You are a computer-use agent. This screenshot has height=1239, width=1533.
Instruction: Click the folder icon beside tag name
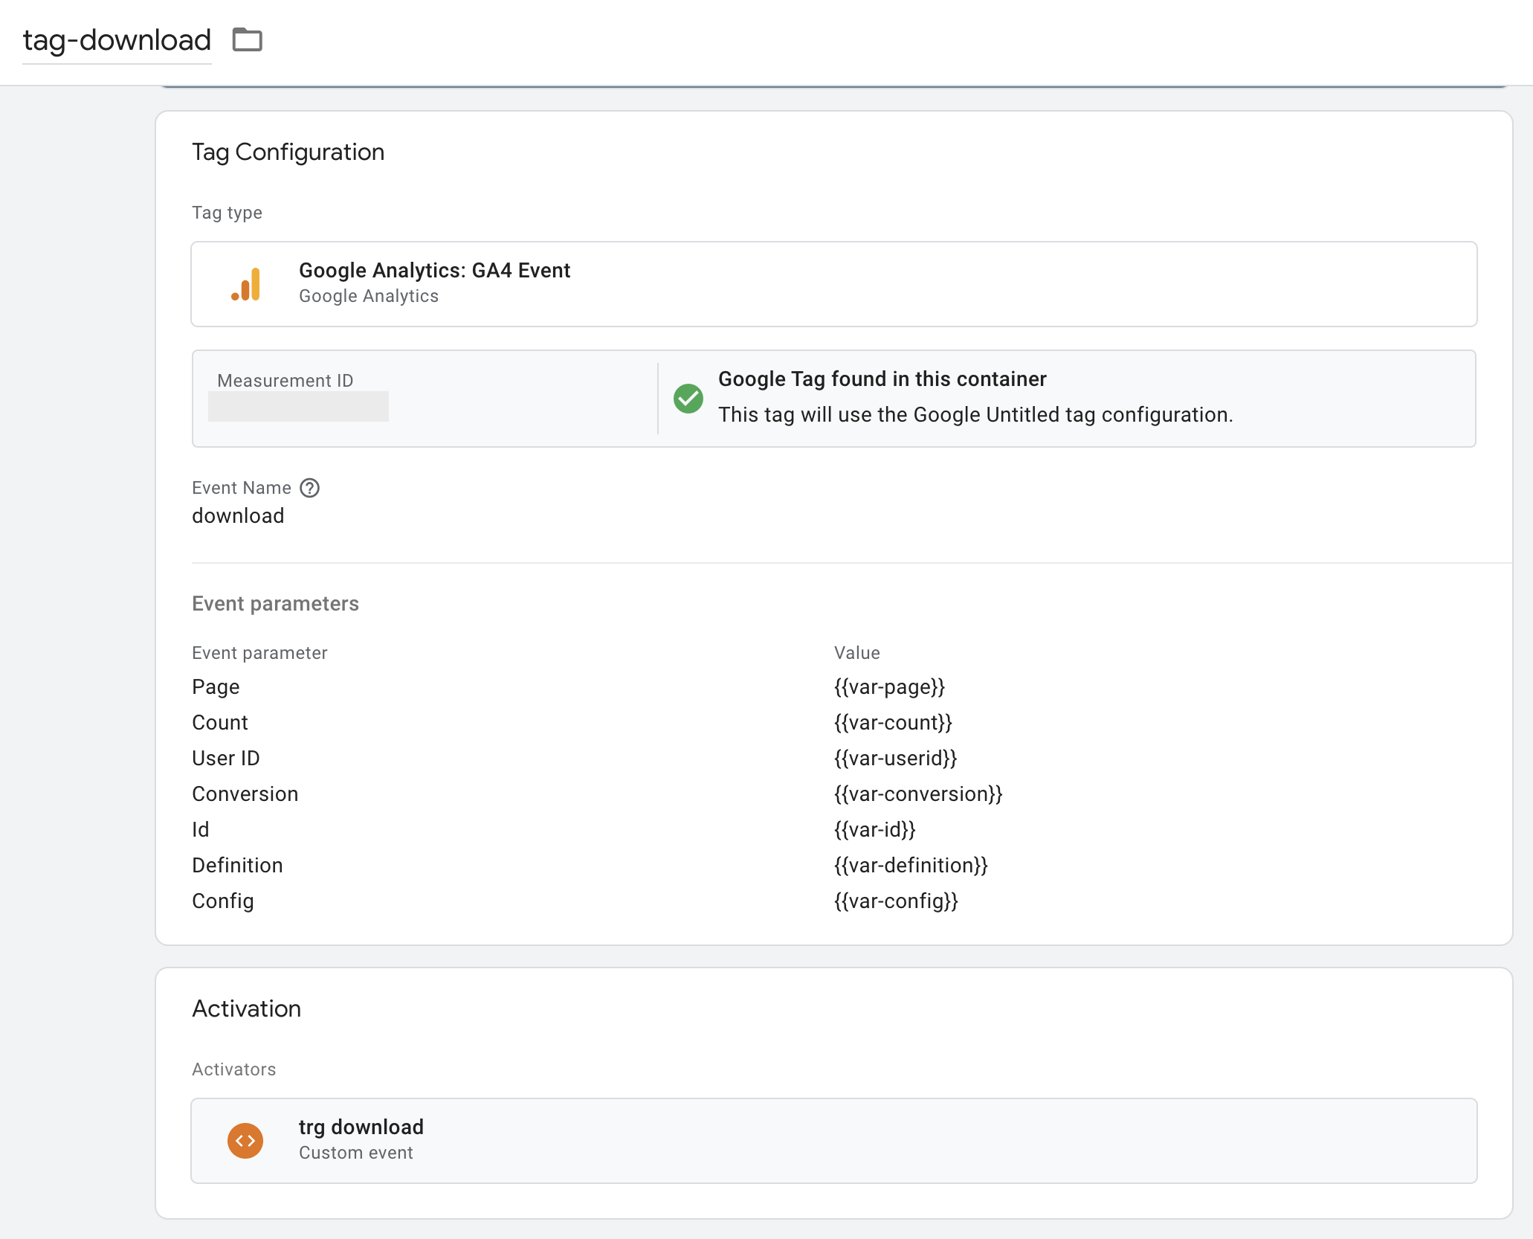coord(247,39)
